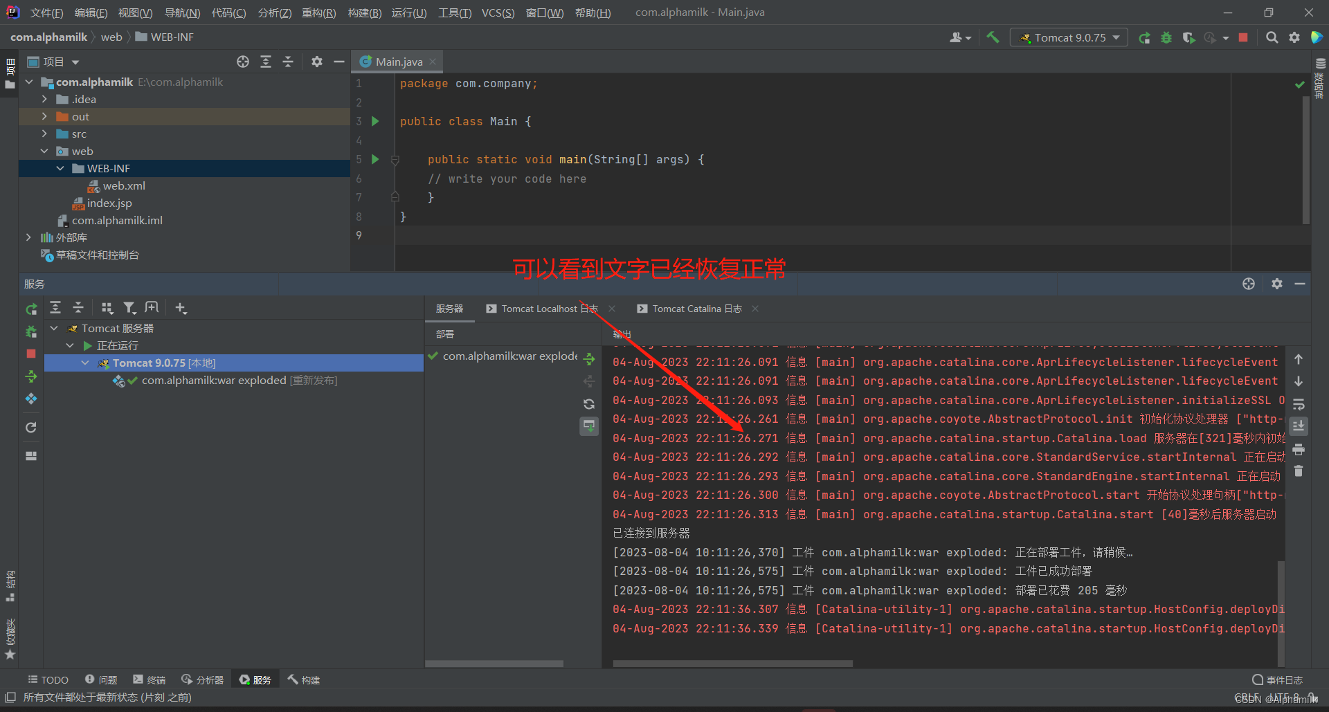Switch to Tomcat Catalina 日志 tab
This screenshot has width=1329, height=712.
[x=696, y=309]
